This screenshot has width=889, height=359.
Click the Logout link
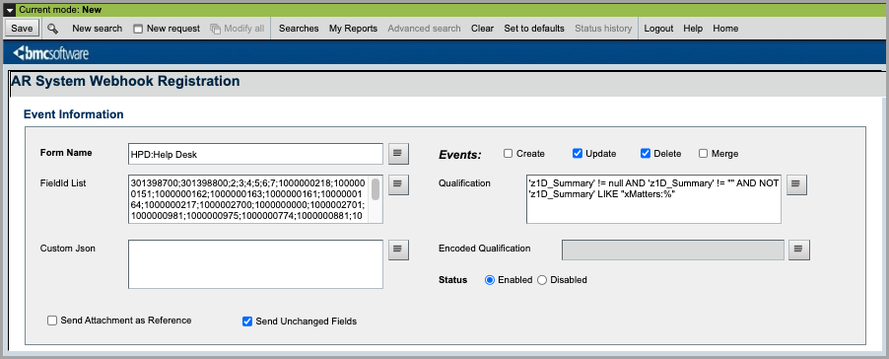[x=658, y=29]
